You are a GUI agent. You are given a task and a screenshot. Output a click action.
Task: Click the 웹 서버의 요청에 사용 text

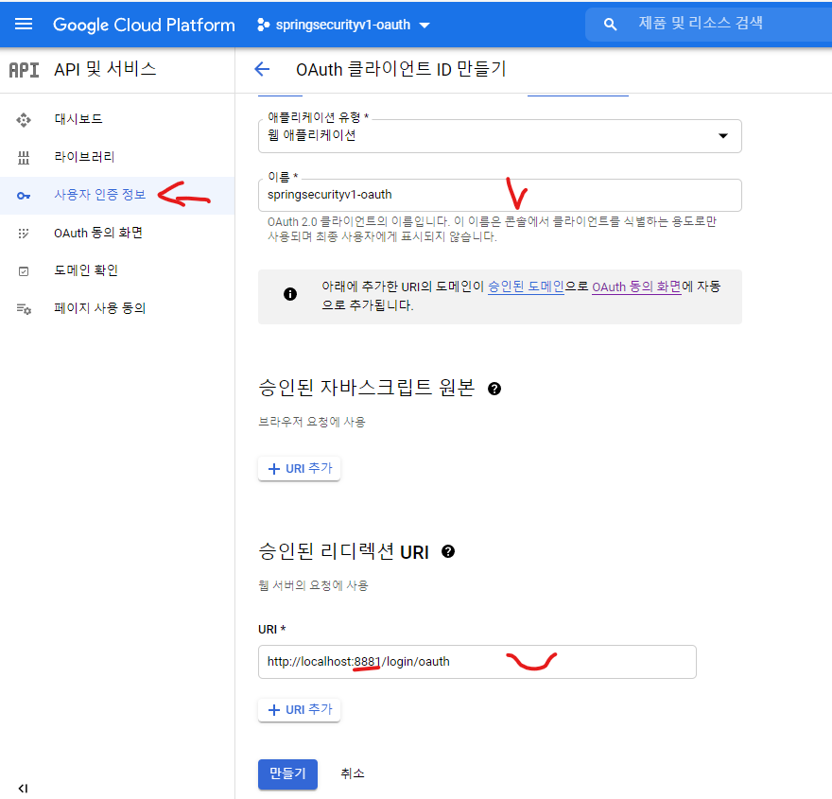tap(313, 585)
